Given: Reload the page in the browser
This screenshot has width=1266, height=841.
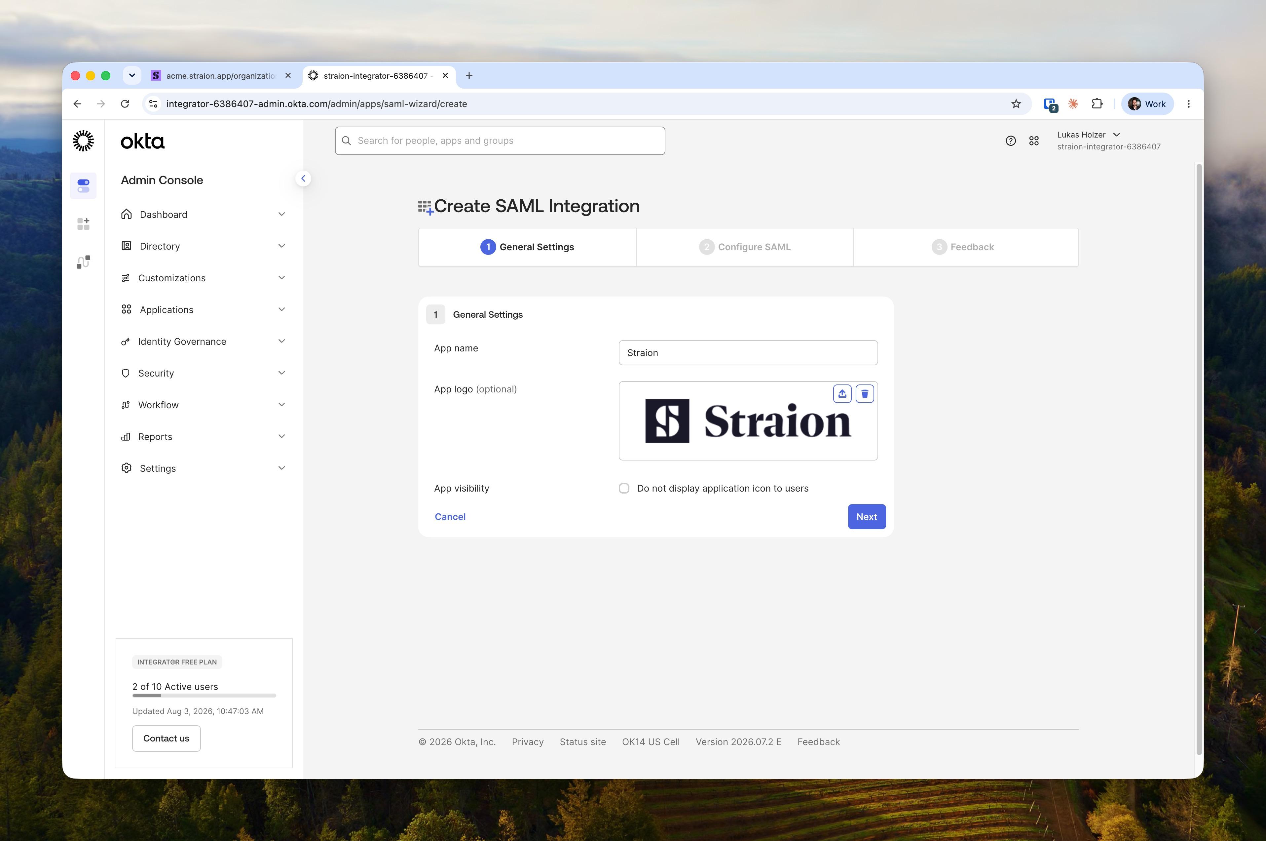Looking at the screenshot, I should 125,104.
